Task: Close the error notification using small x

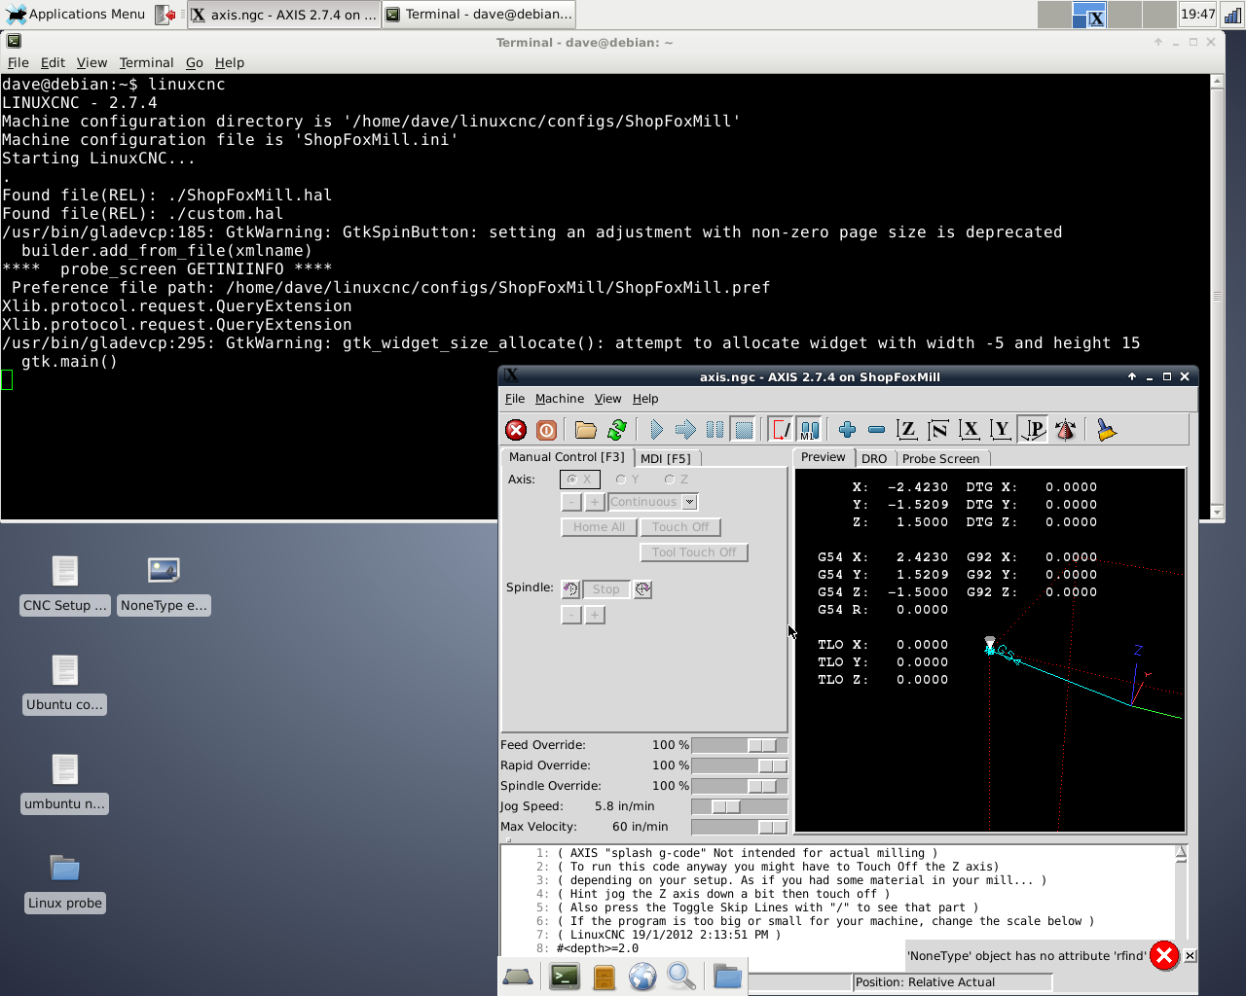Action: pos(1190,956)
